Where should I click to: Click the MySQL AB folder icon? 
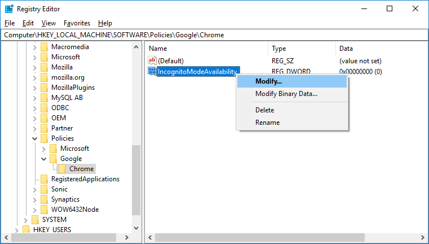(44, 98)
